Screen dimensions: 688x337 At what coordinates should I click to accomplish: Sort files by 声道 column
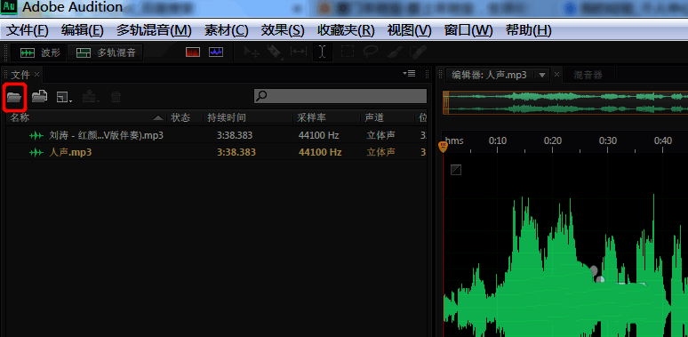click(x=374, y=117)
